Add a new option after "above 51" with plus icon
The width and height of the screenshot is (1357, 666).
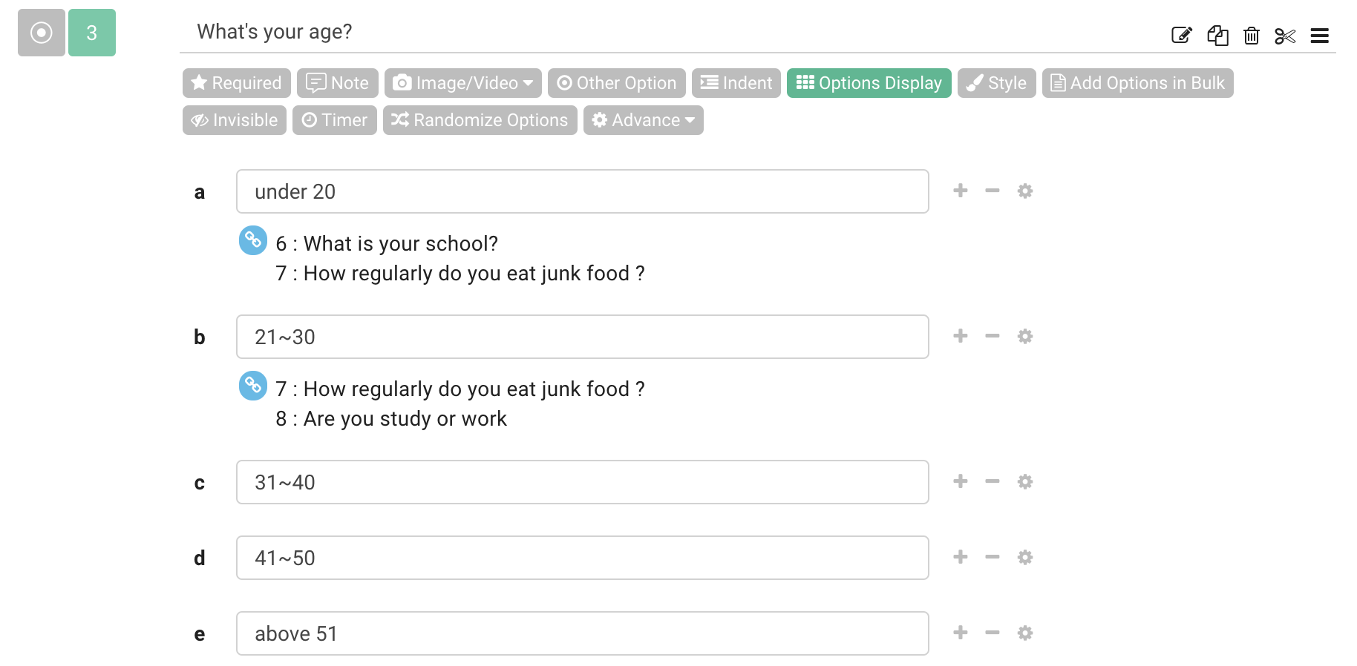point(960,633)
